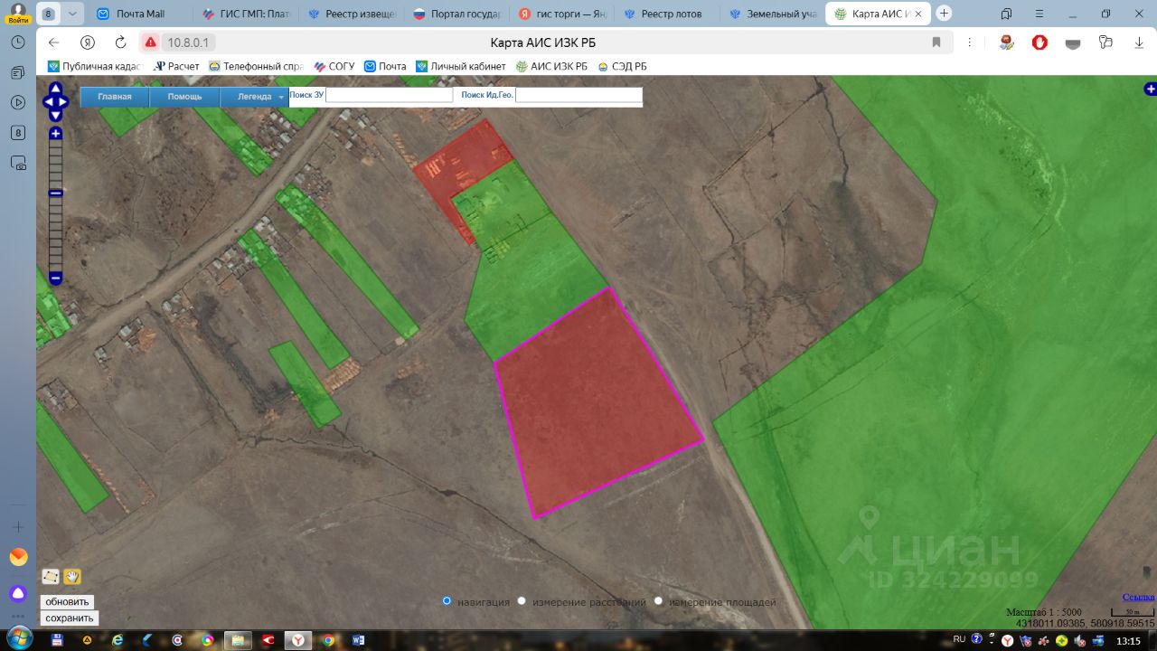This screenshot has width=1157, height=651.
Task: Open Microsoft Word from the taskbar
Action: click(358, 640)
